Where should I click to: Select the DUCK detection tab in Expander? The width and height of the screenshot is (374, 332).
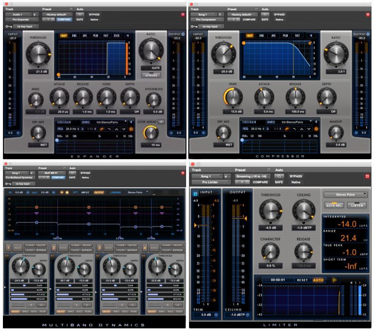point(116,36)
